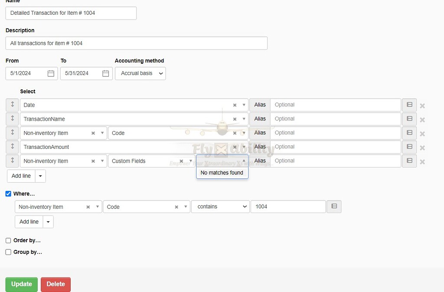Open the calendar picker for the From date
Screen dimensions: 444x292
tap(52, 73)
